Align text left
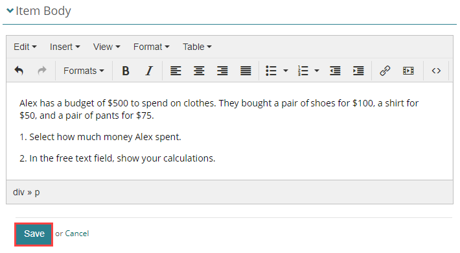Viewport: 460px width, 253px height. click(x=176, y=71)
